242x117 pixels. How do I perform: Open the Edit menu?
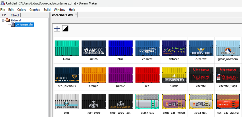(x=11, y=10)
